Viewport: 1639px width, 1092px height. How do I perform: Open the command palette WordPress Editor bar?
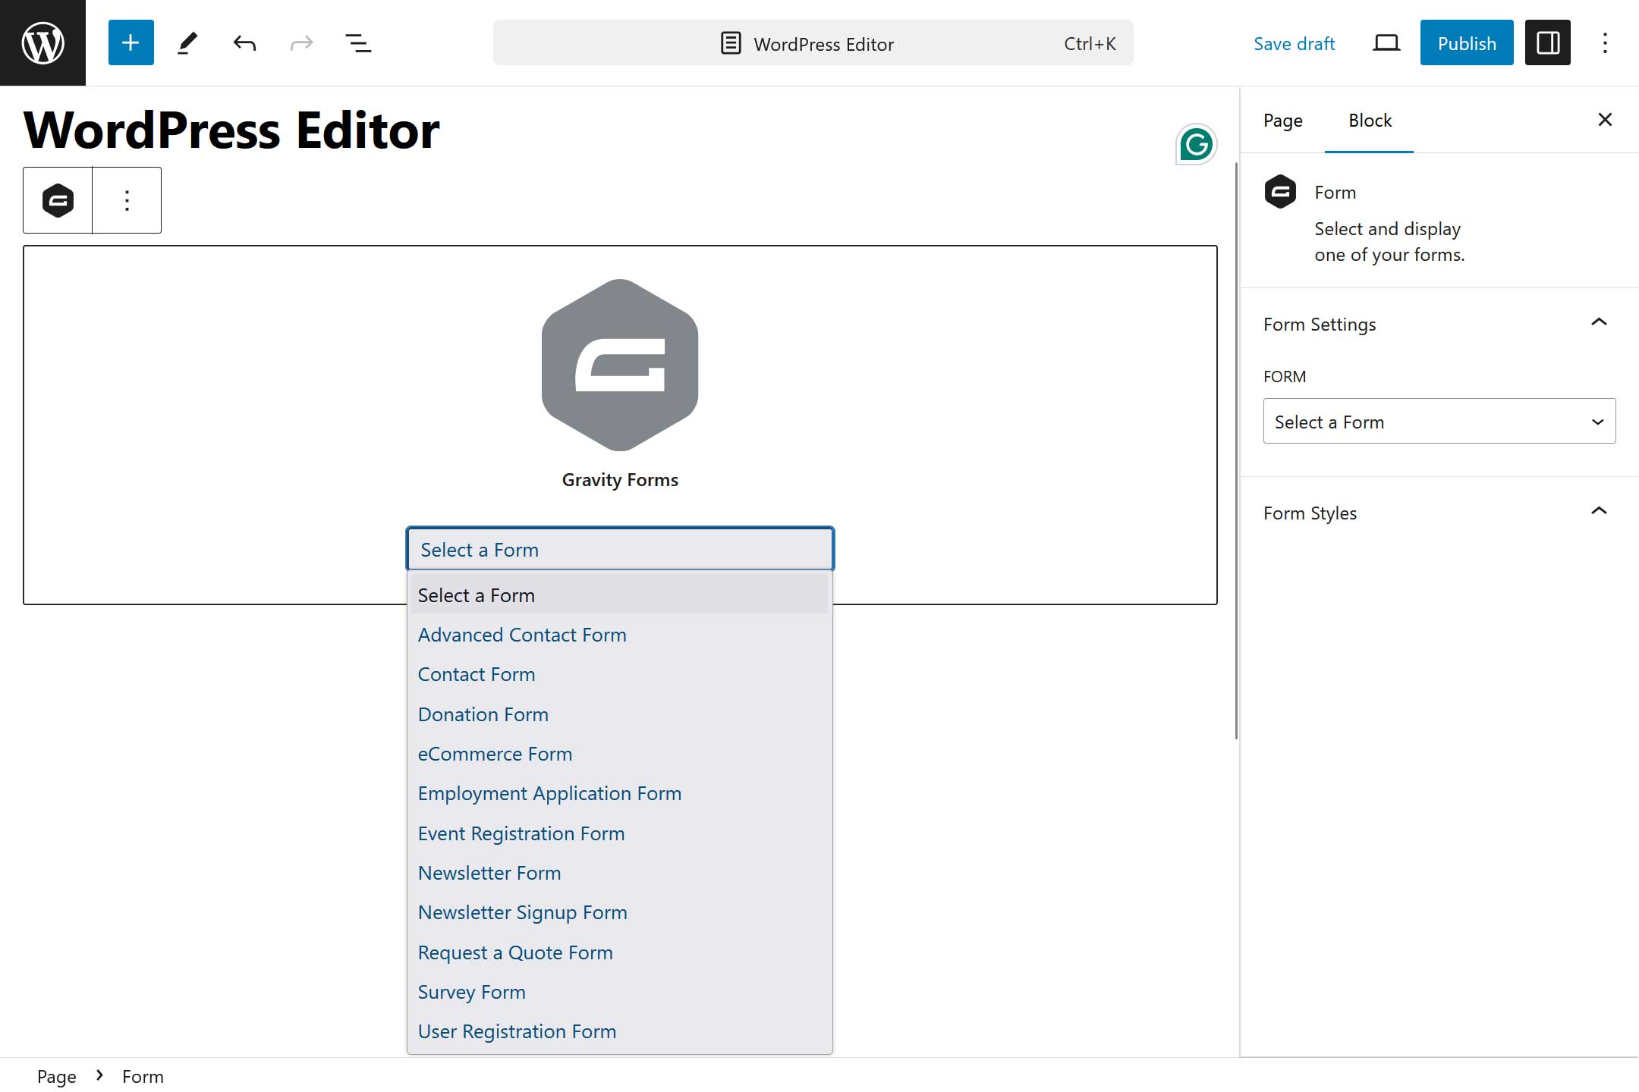[x=813, y=43]
